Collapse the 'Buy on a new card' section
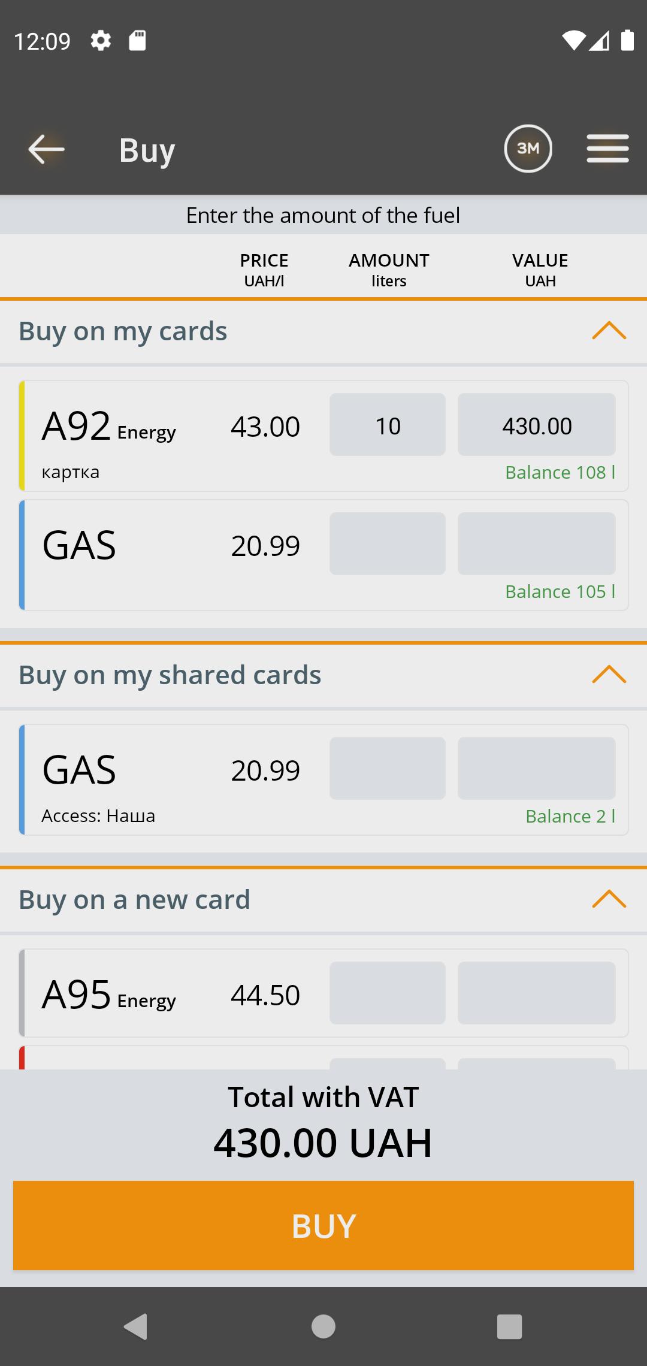The width and height of the screenshot is (647, 1366). [x=609, y=899]
